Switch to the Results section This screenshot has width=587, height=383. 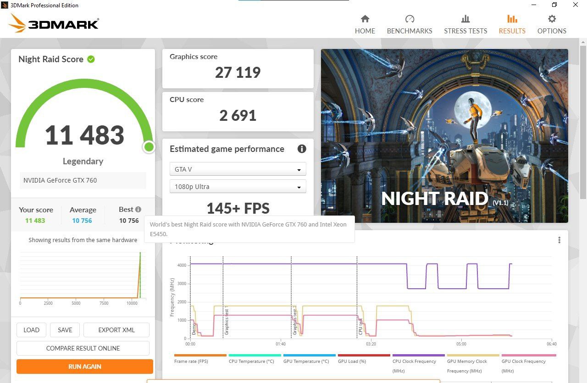tap(512, 24)
